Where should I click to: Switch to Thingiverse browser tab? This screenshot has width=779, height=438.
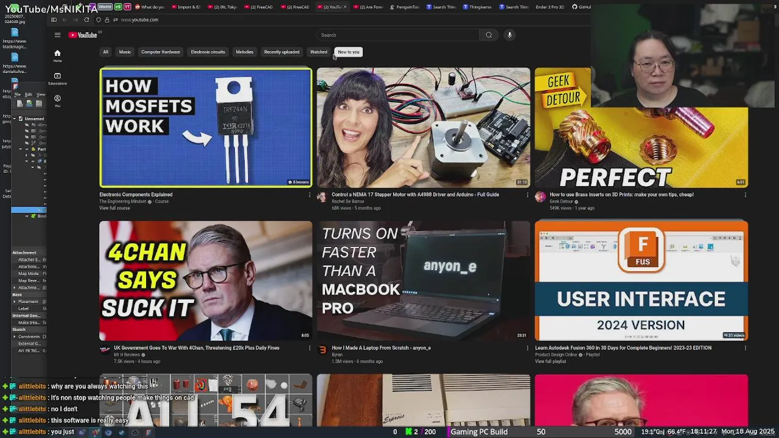477,7
